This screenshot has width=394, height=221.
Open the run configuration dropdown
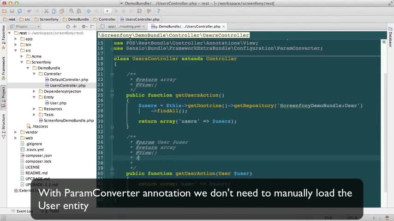107,11
